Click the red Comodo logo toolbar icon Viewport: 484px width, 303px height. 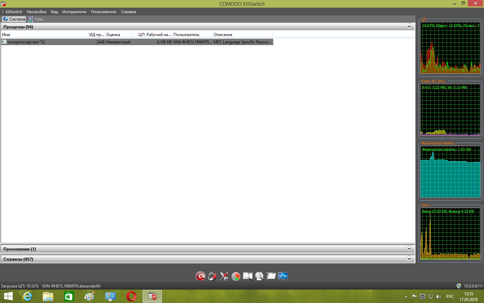pyautogui.click(x=200, y=276)
